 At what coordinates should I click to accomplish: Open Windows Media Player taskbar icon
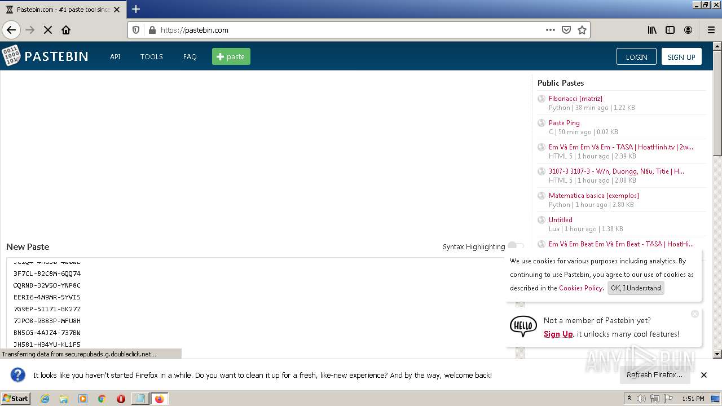pos(83,399)
